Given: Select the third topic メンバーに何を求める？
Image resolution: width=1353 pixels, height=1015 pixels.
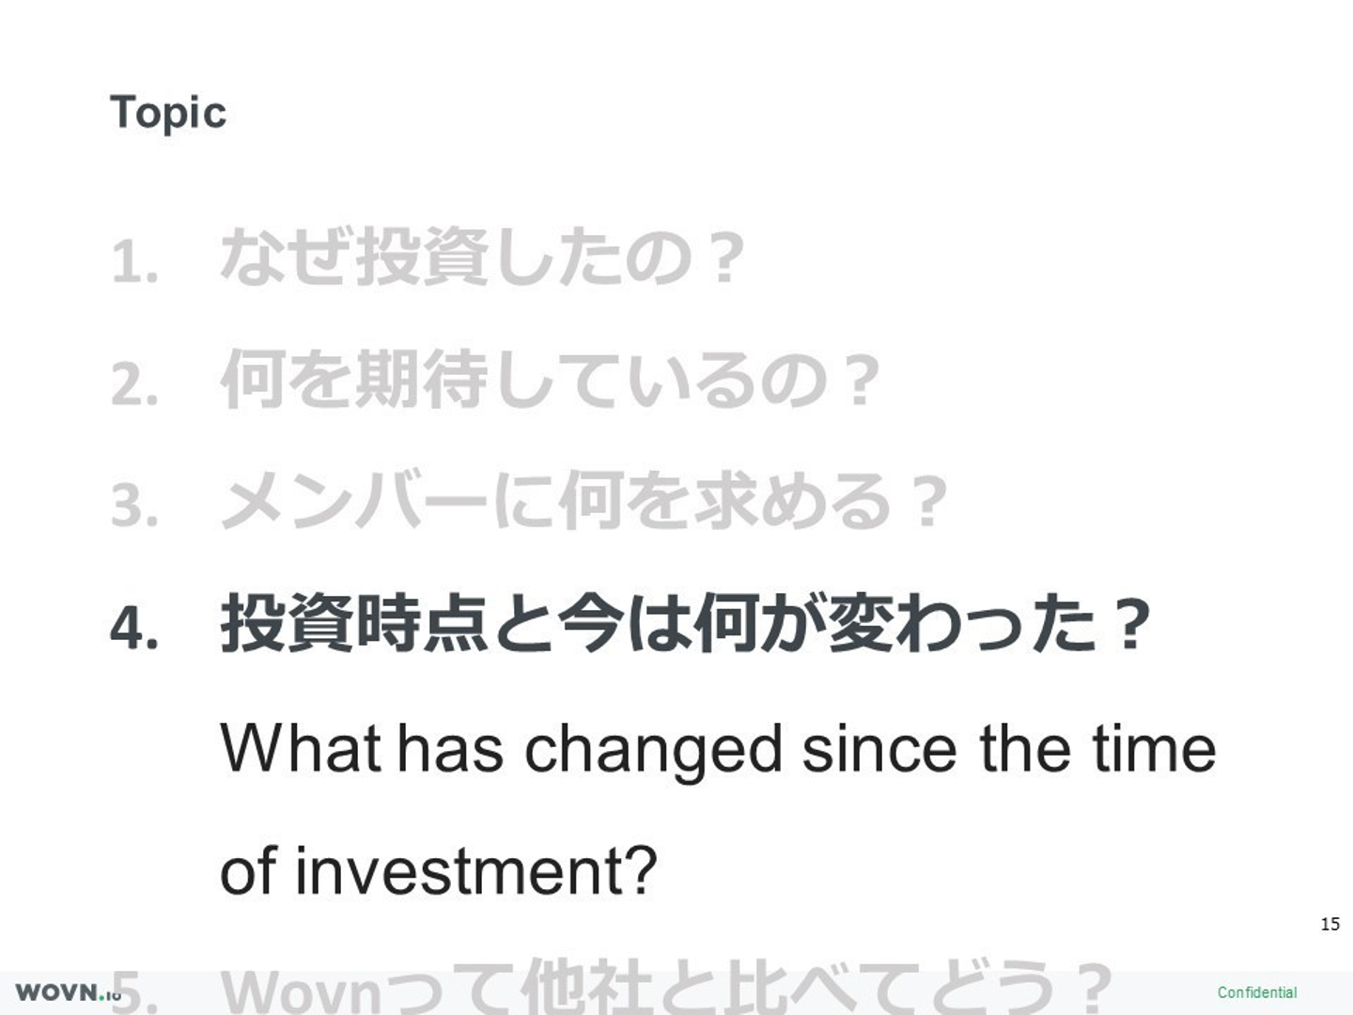Looking at the screenshot, I should 583,502.
